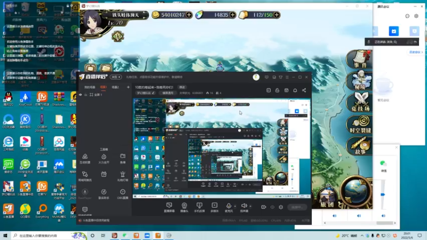Click the player avatar portrait in the game

[94, 23]
